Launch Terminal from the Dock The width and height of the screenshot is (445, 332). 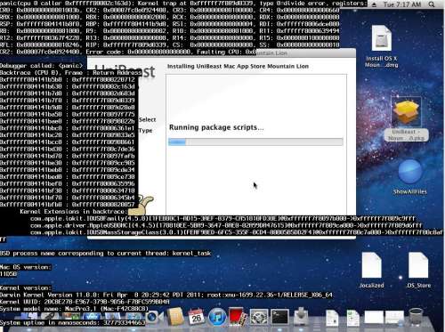[279, 317]
